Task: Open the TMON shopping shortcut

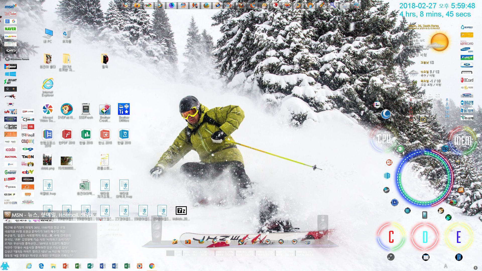Action: pyautogui.click(x=28, y=157)
